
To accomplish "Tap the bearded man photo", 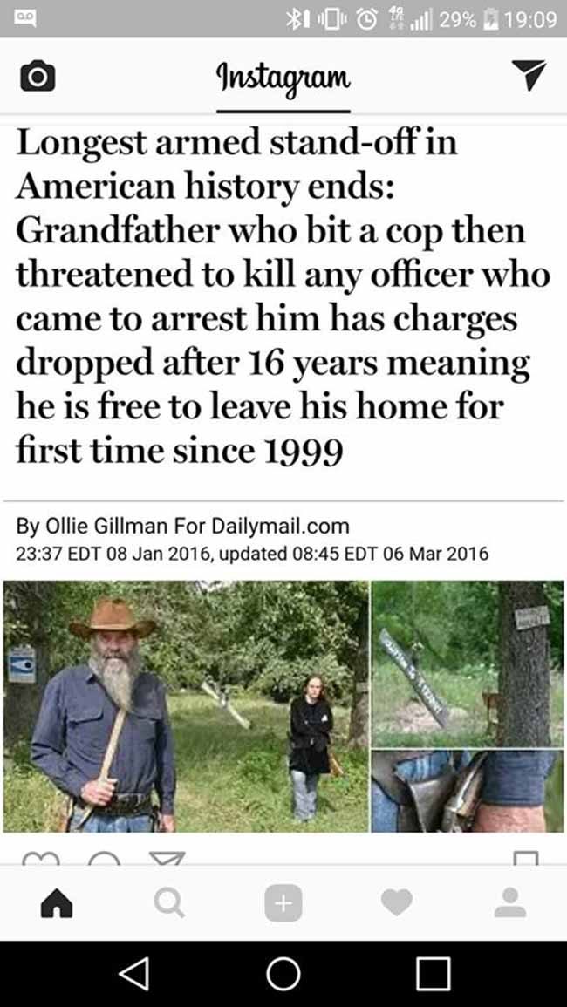I will [x=186, y=706].
